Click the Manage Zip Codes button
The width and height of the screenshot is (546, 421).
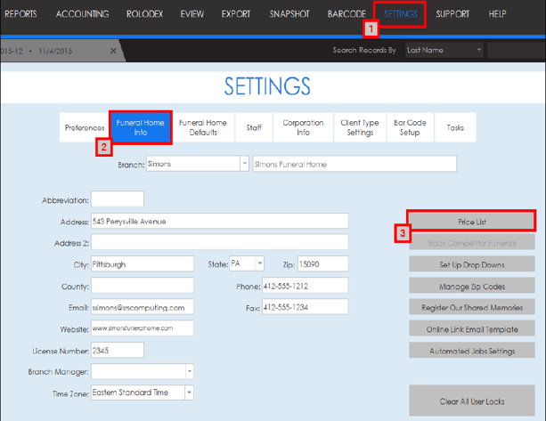471,286
